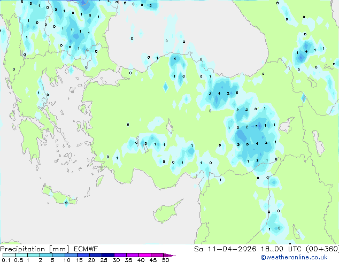Screen dimensions: 339x262
Task: Click the legend label '0.1'
Action: click(6, 260)
